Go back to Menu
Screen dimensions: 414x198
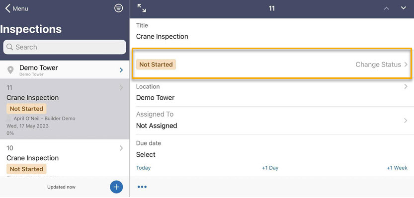tap(16, 8)
